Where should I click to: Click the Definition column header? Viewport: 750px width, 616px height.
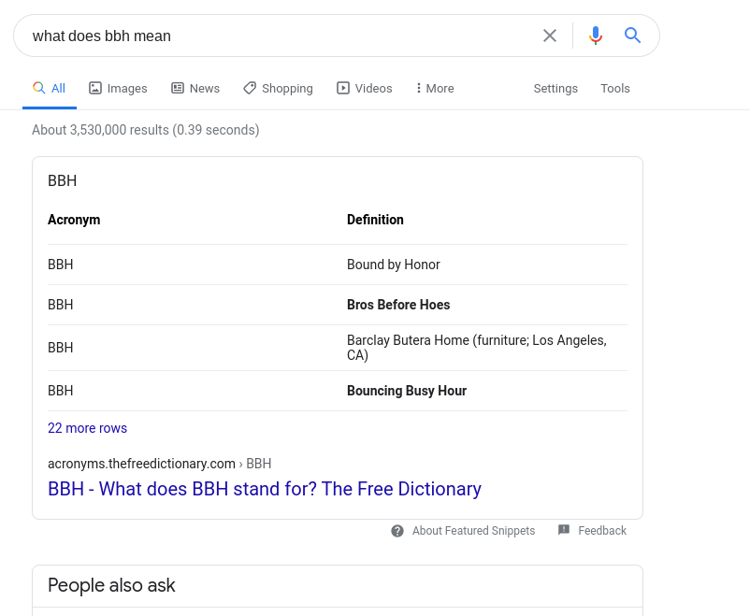click(375, 220)
